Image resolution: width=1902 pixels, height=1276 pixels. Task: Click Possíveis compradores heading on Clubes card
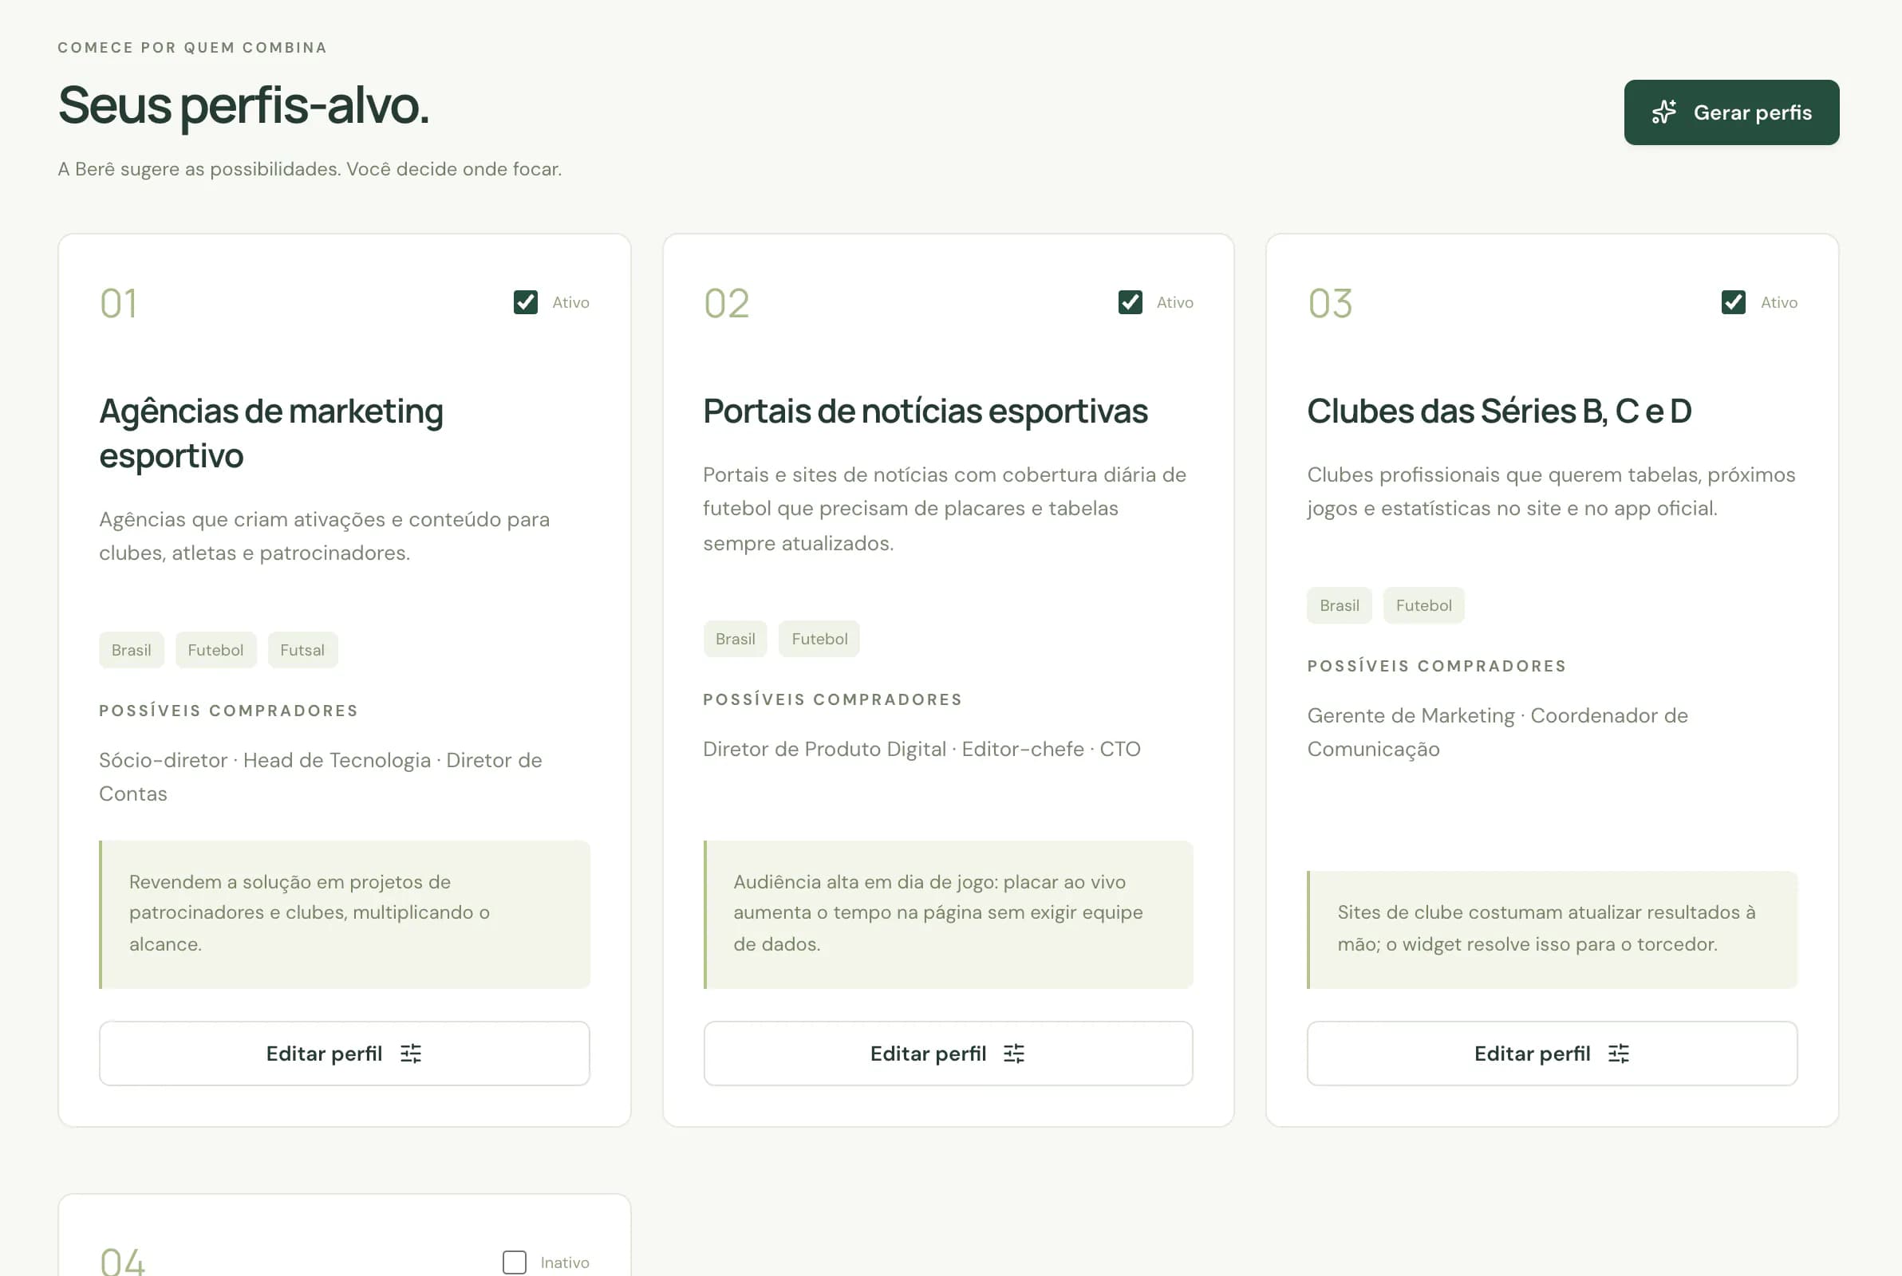(1436, 667)
